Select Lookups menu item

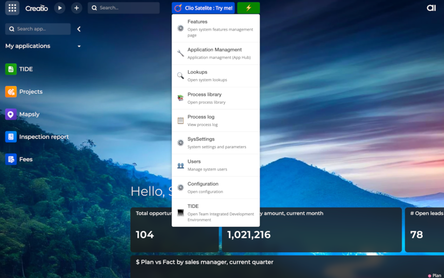tap(216, 76)
